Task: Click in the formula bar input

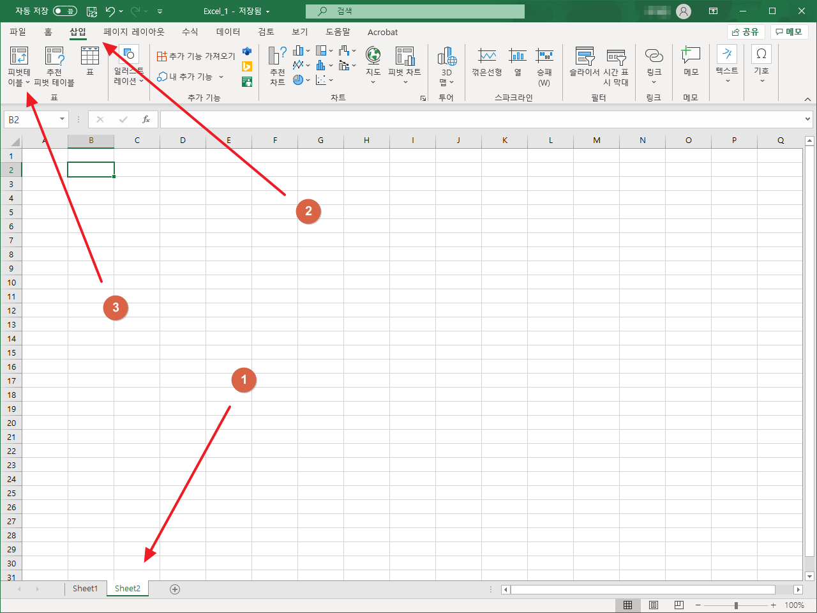Action: coord(481,119)
